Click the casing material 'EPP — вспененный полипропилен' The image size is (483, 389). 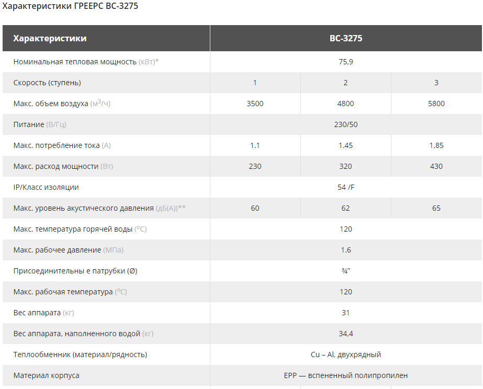(346, 375)
